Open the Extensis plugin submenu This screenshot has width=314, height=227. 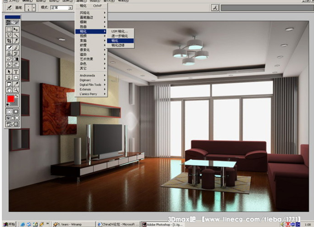(91, 89)
